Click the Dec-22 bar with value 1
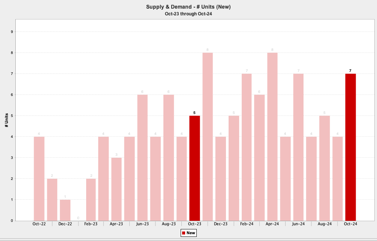Screen dimensions: 377x241 65,210
